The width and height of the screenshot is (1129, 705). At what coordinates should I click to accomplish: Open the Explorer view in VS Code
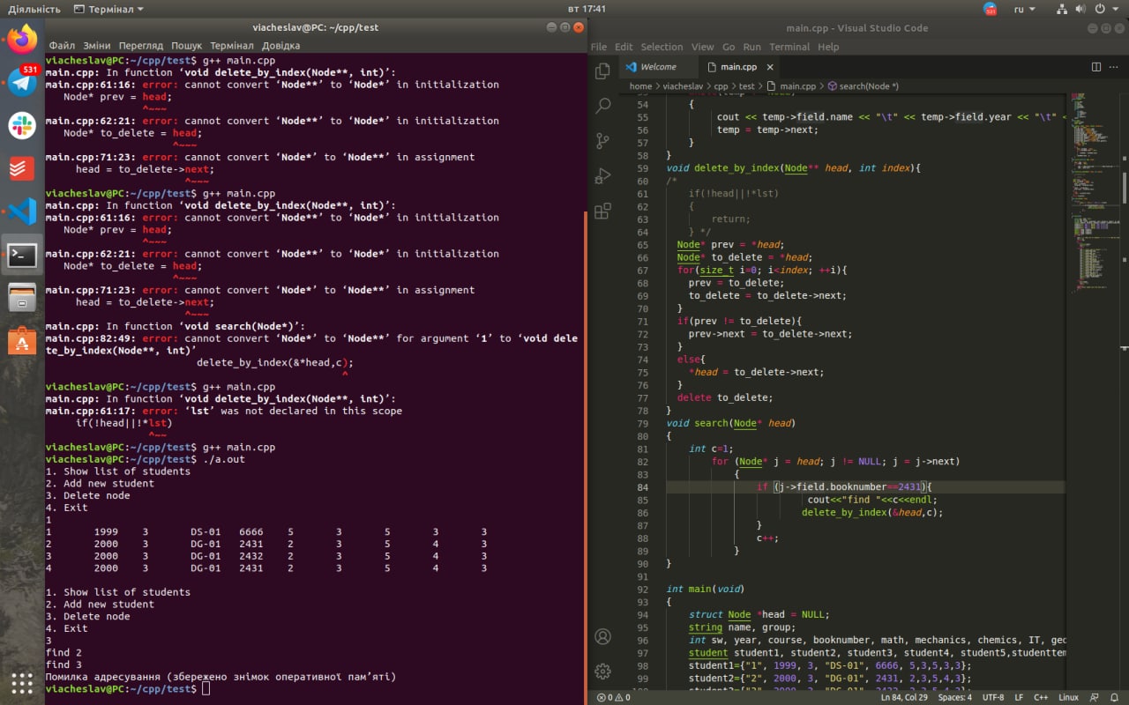[603, 71]
